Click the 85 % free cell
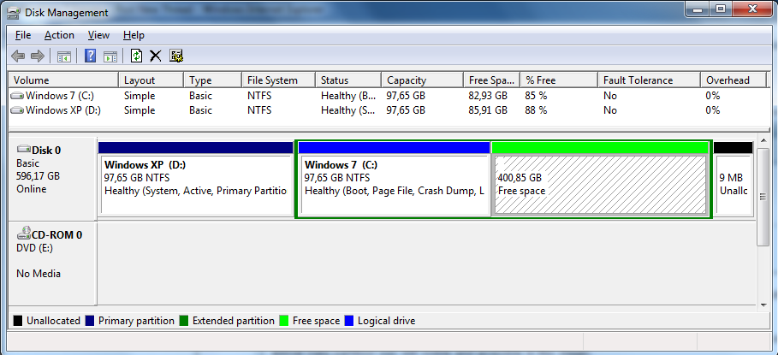Screen dimensions: 778x355 (536, 96)
